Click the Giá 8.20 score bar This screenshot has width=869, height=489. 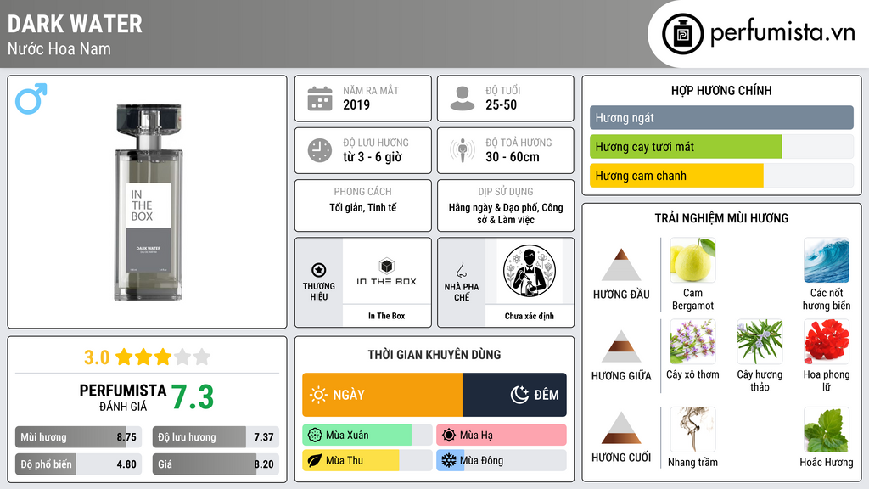point(216,464)
